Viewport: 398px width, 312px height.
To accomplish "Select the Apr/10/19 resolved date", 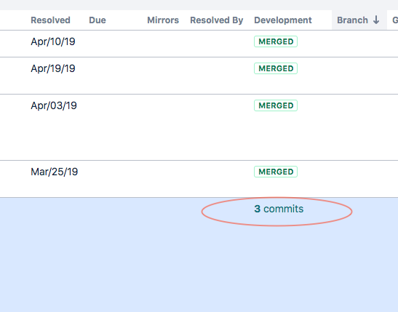I will pos(53,41).
